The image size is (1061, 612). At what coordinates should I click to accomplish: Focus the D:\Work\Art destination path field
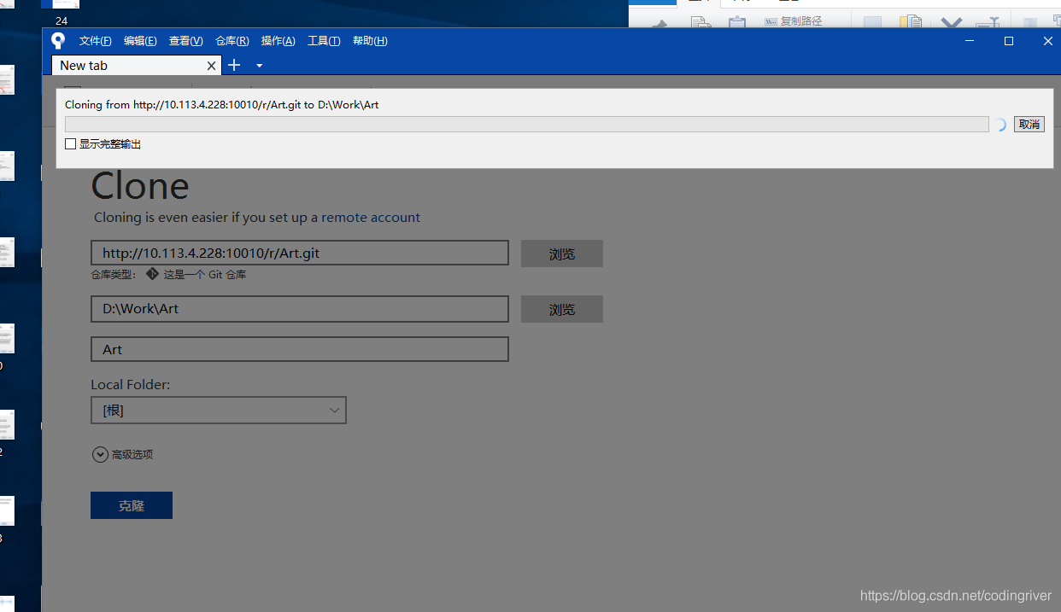point(300,309)
